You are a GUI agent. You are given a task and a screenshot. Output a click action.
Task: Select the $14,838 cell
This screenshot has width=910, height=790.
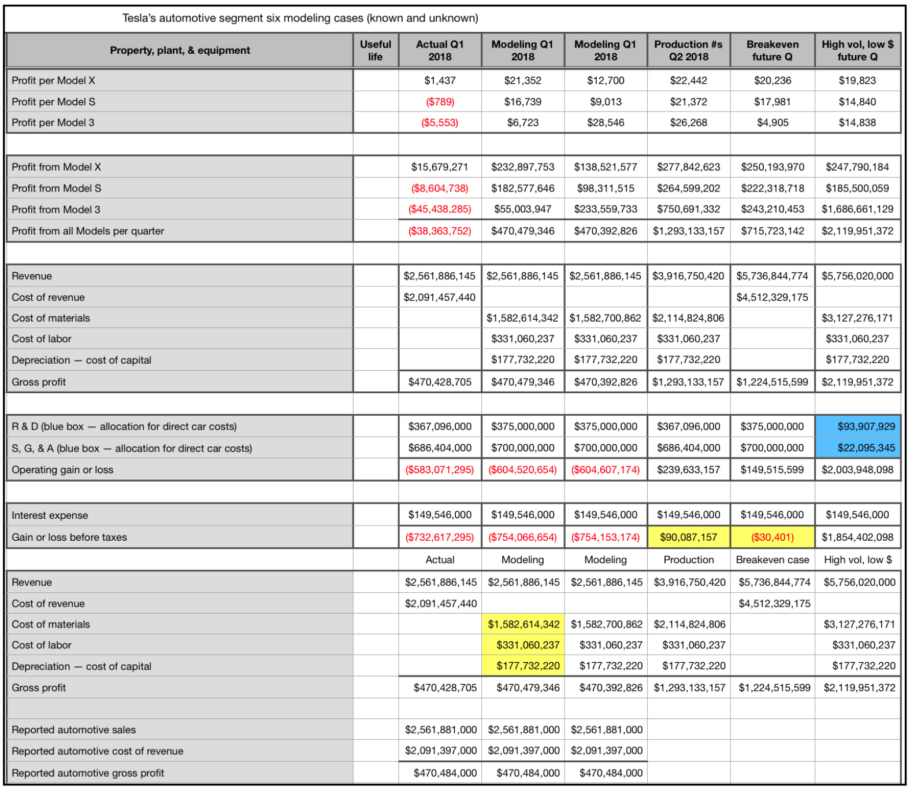tap(857, 123)
